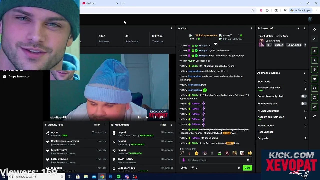Click the info icon in right sidebar

315,29
